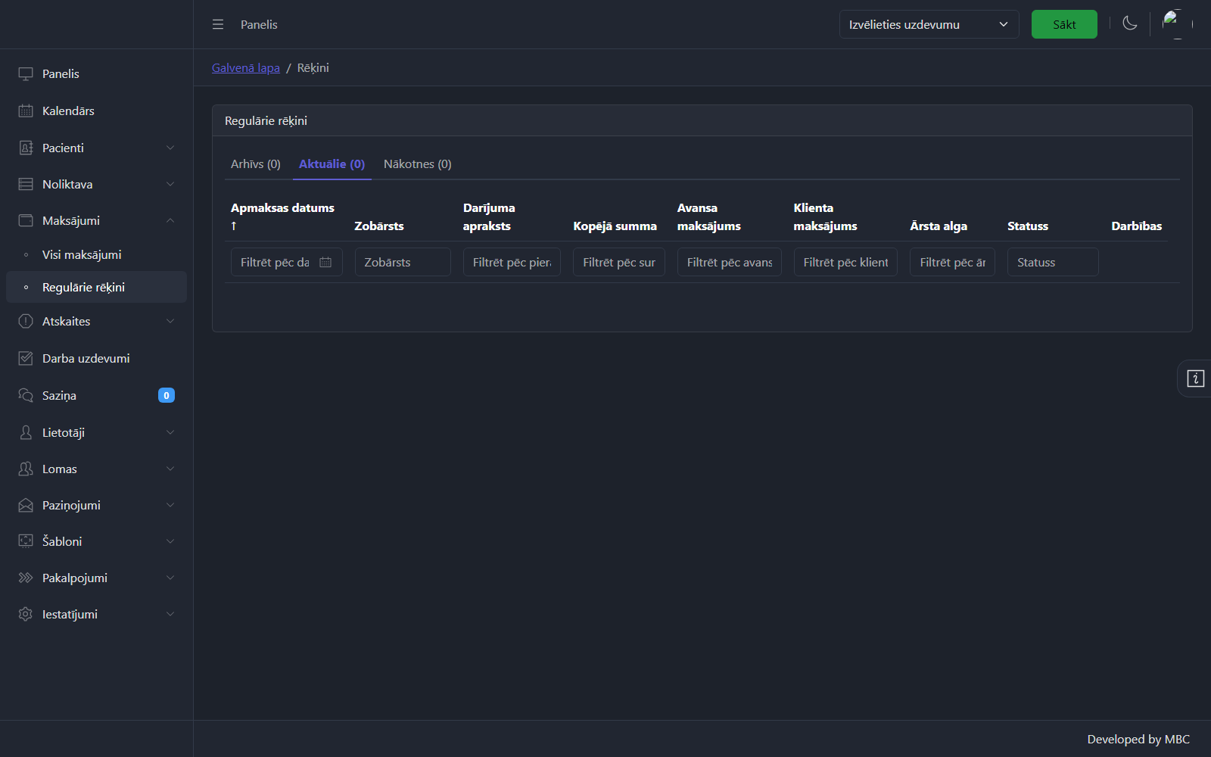Select the Aktuālie (0) tab
1211x757 pixels.
[332, 164]
